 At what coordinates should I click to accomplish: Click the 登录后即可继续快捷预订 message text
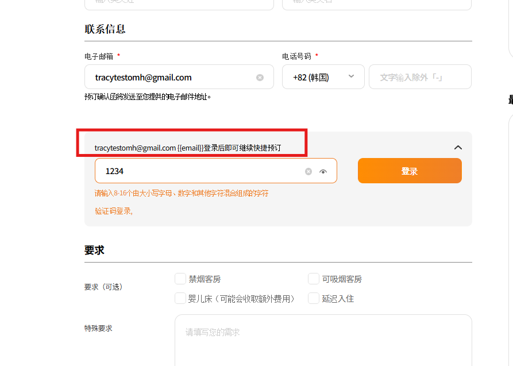[242, 148]
